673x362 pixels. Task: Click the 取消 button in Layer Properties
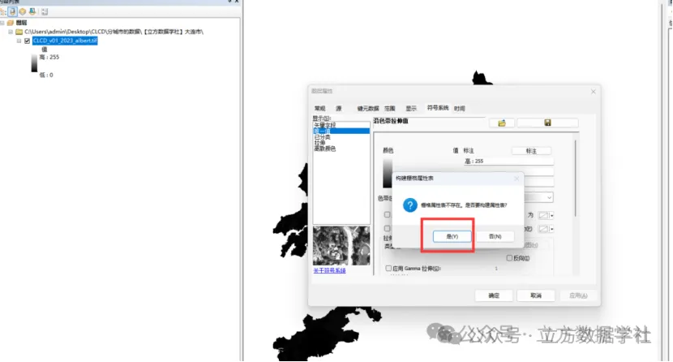[x=536, y=295]
